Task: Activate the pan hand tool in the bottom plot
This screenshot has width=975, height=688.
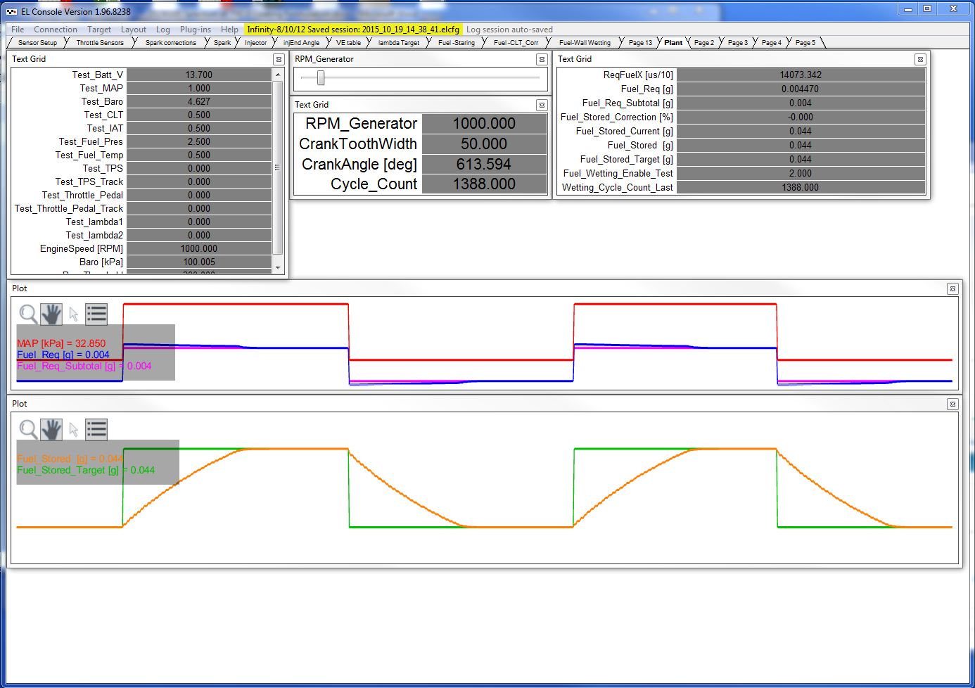Action: click(51, 429)
